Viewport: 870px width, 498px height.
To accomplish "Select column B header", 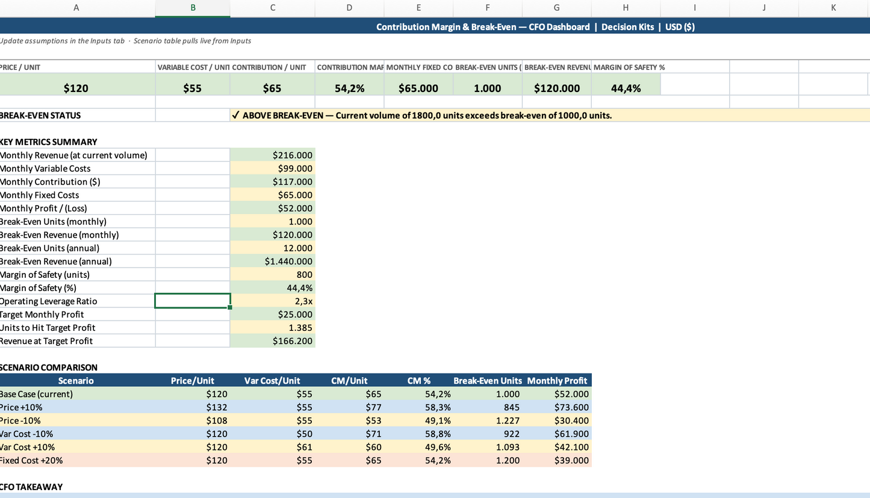I will tap(193, 8).
